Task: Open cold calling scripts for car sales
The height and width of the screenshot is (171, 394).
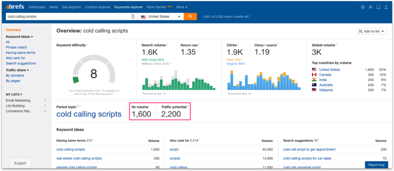Action: coord(307,158)
